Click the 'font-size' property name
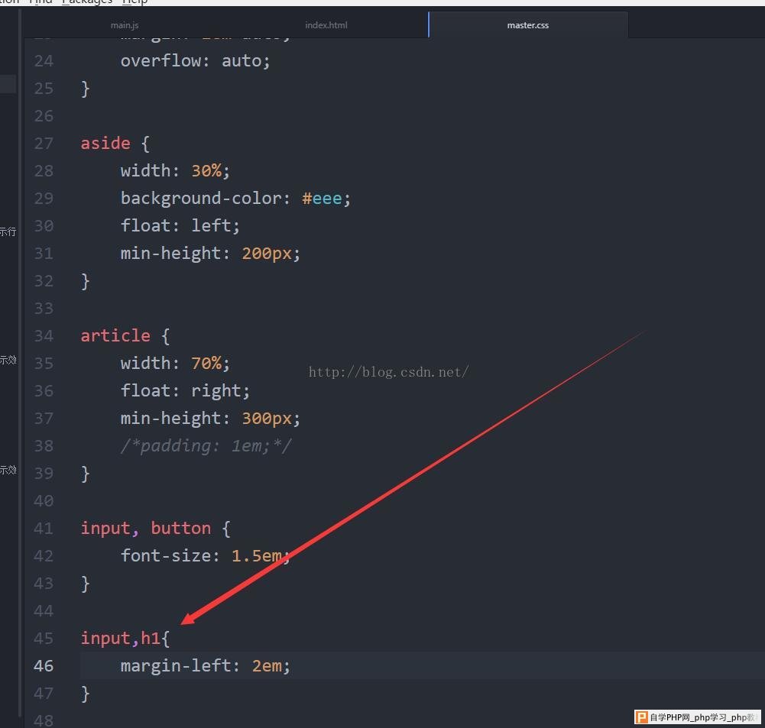 click(165, 556)
